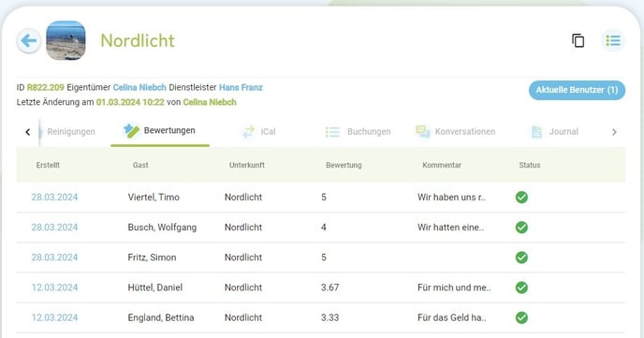Open the list menu icon top right
Viewport: 644px width, 338px height.
pos(613,40)
